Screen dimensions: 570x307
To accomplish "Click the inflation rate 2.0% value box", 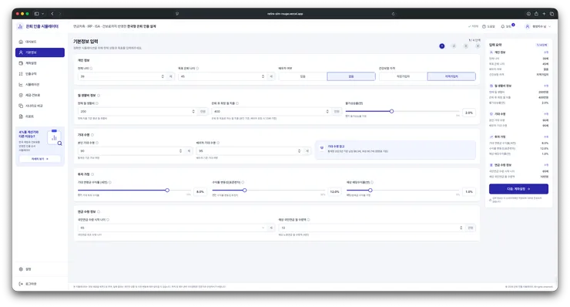I will point(469,113).
